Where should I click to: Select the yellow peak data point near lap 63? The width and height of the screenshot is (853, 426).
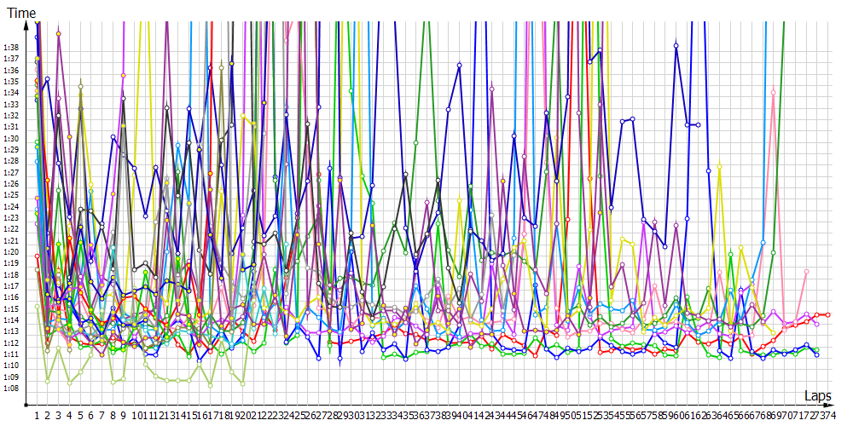(x=719, y=166)
